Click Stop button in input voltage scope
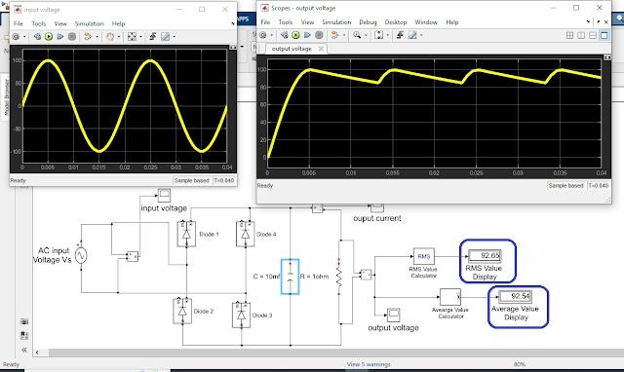The width and height of the screenshot is (624, 372). click(72, 37)
